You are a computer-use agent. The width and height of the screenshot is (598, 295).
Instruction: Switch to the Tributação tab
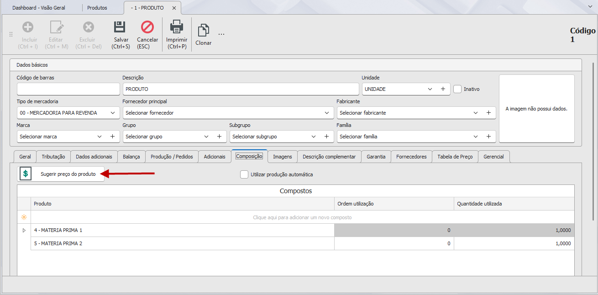coord(53,157)
